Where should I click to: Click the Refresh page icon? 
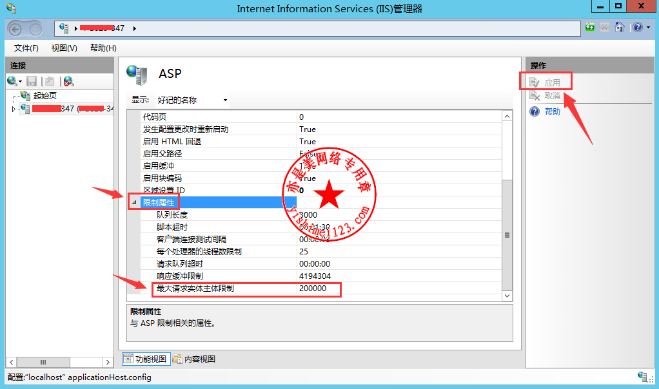pyautogui.click(x=590, y=27)
